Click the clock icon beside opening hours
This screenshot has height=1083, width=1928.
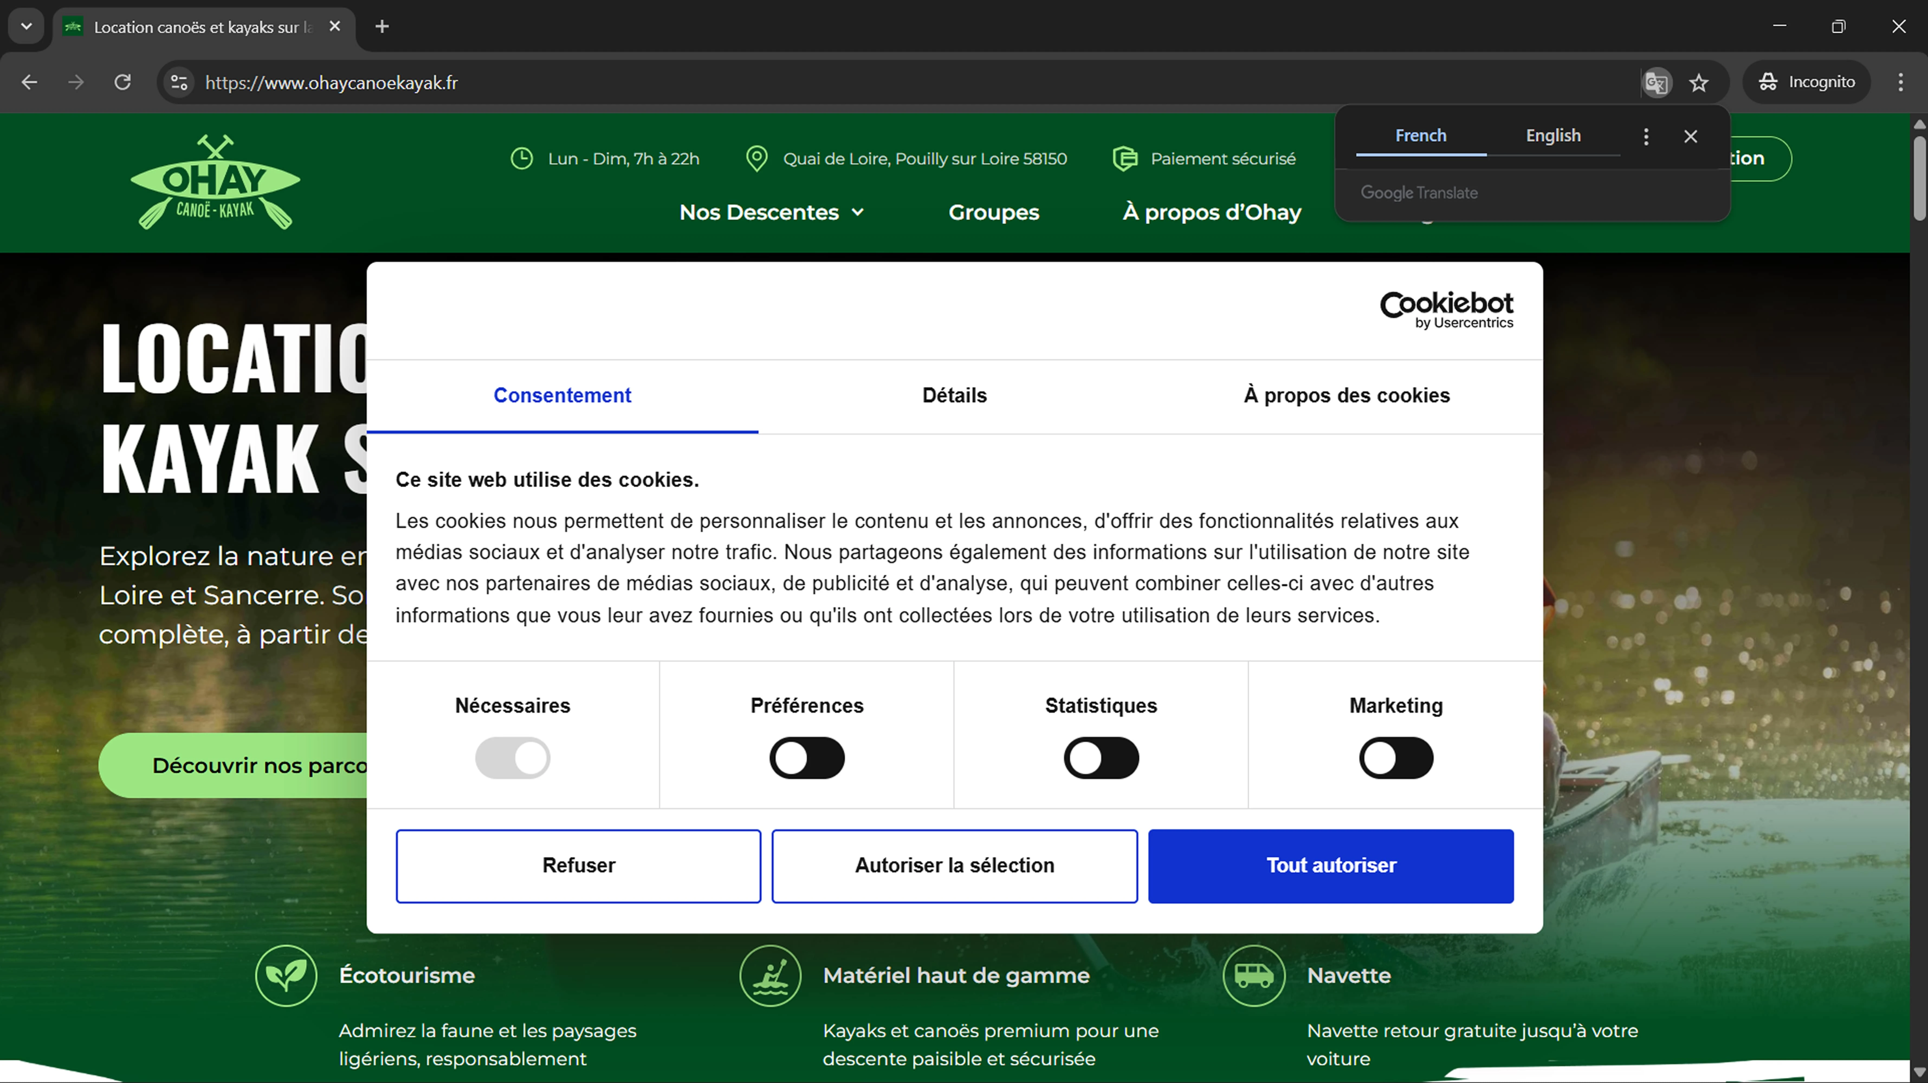(x=522, y=158)
